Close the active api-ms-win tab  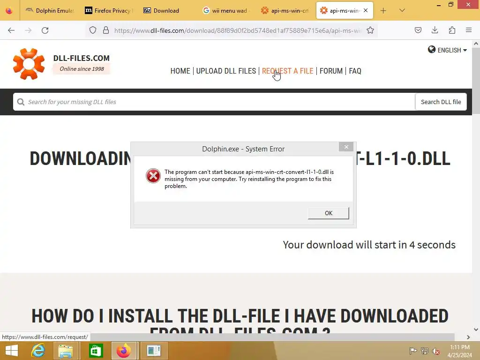(366, 10)
